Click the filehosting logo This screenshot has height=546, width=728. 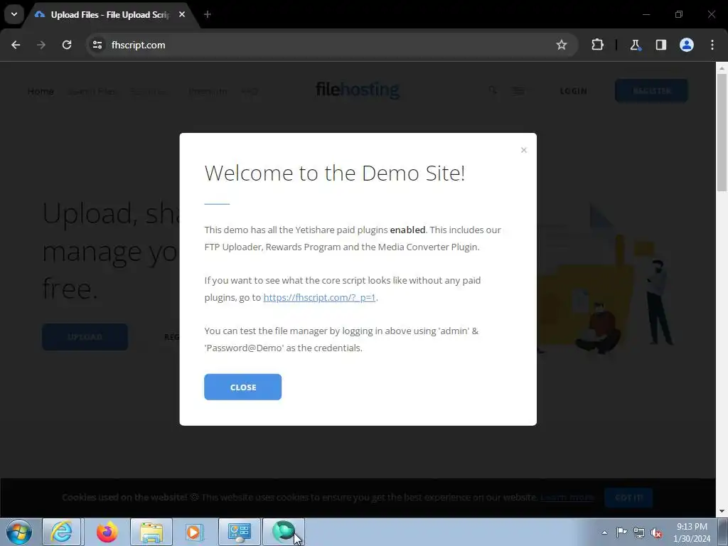pos(358,90)
